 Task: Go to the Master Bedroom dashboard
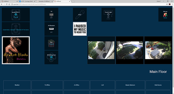pos(130,85)
